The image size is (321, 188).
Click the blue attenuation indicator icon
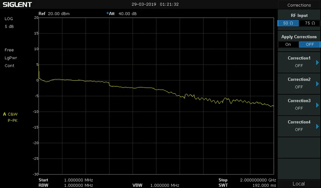[x=108, y=13]
